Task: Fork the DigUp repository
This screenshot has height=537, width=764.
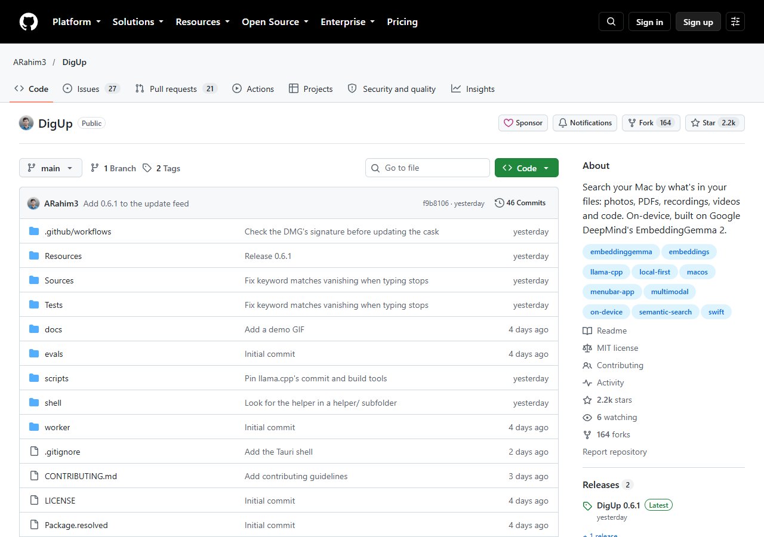Action: pos(651,123)
